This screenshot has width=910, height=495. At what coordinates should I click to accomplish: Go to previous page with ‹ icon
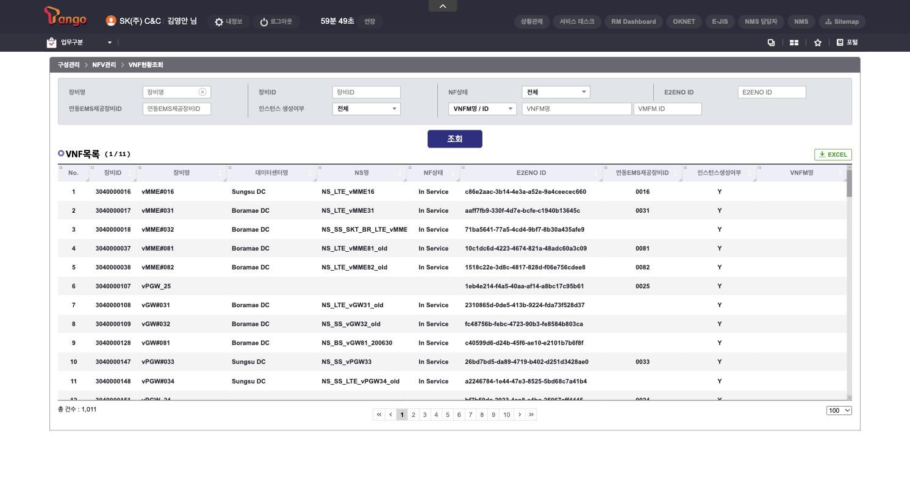390,415
